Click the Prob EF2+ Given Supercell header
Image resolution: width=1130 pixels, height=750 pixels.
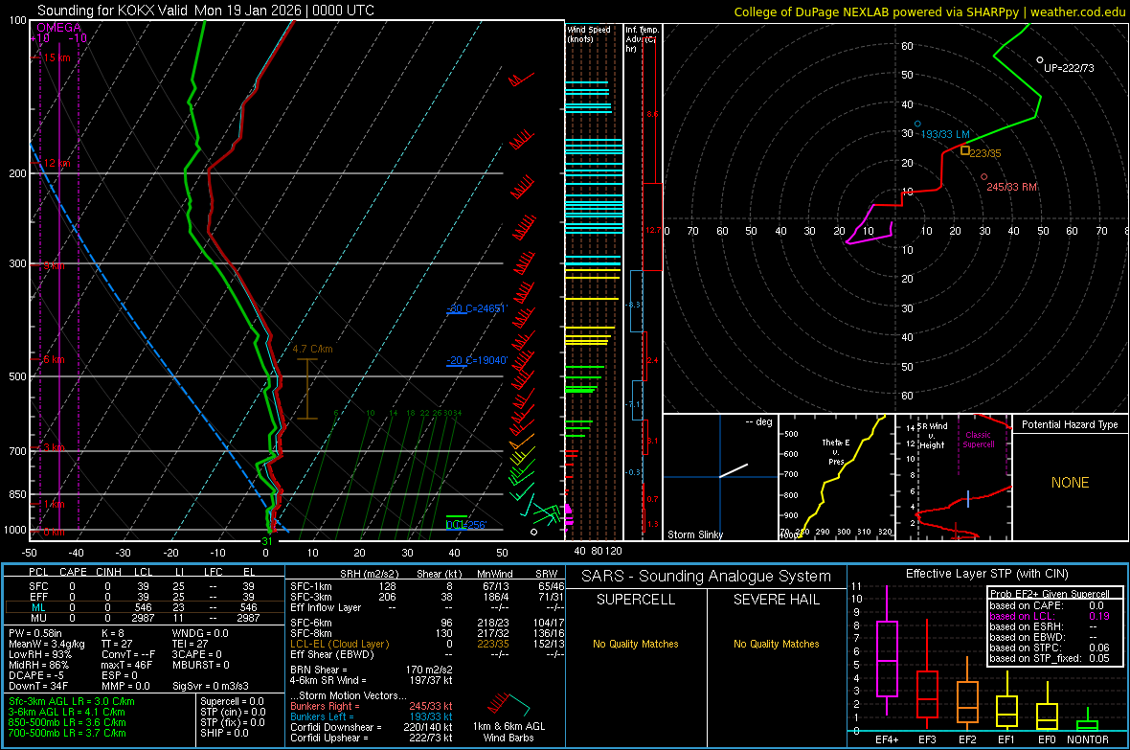pyautogui.click(x=1050, y=594)
